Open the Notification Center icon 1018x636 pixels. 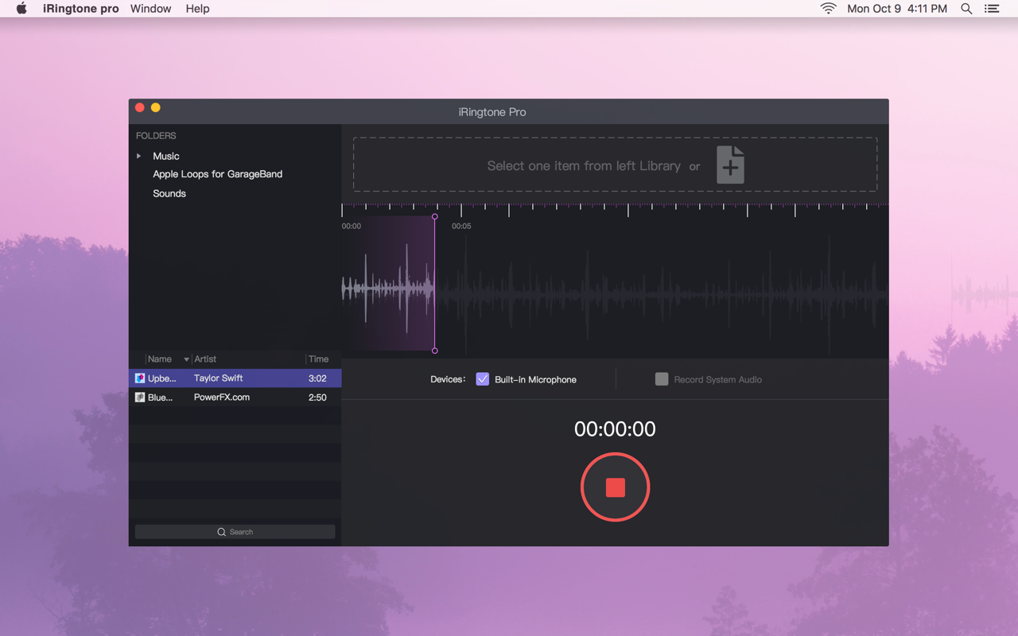[992, 9]
